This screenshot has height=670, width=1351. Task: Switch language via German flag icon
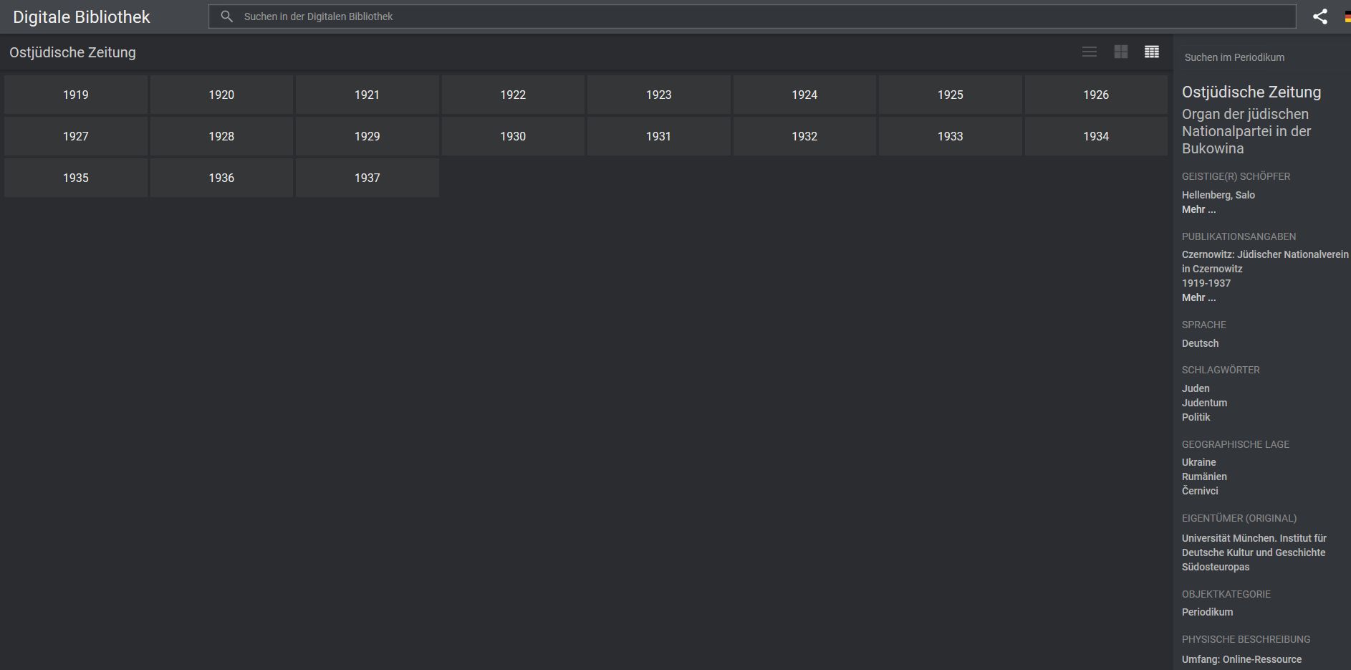tap(1347, 16)
